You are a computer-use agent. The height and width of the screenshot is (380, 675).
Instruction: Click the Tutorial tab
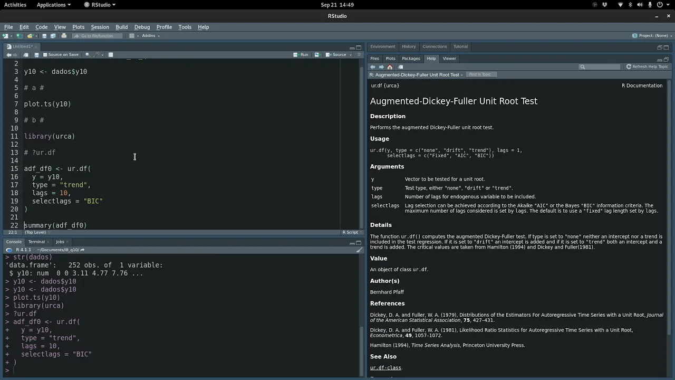pyautogui.click(x=460, y=46)
